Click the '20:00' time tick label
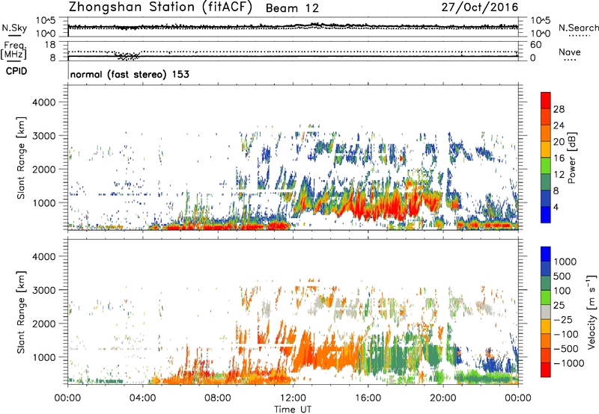 pyautogui.click(x=443, y=398)
